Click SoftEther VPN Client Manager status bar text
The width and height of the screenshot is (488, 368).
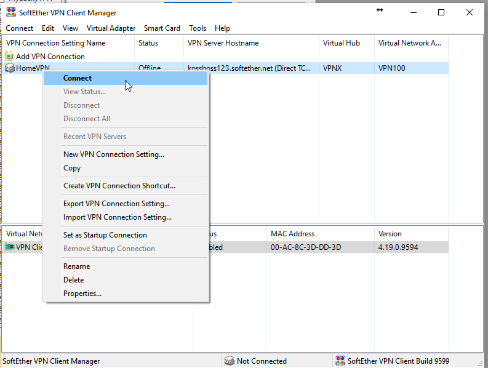point(51,361)
